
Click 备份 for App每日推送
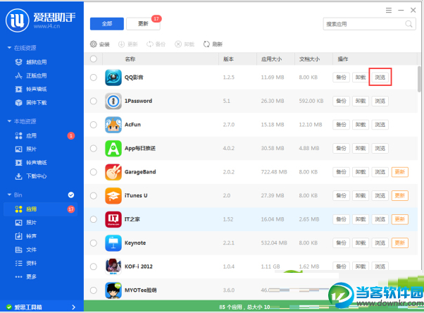point(341,148)
